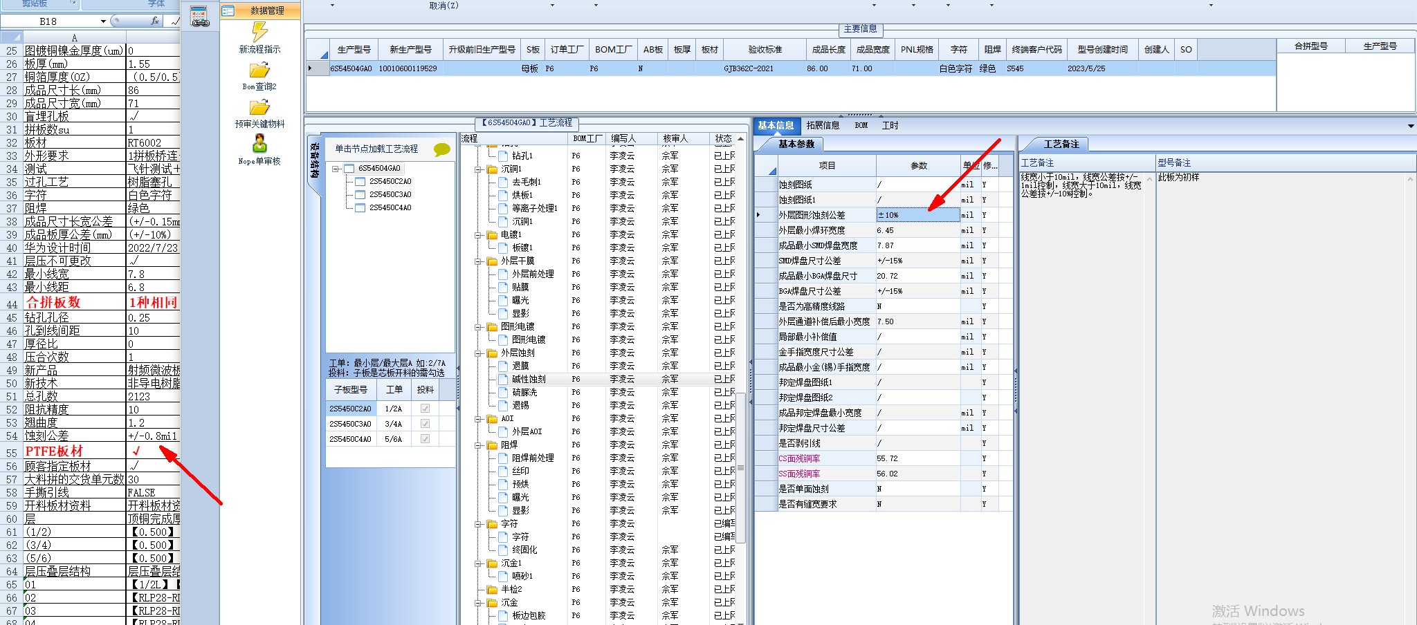
Task: Click the AOI folder icon
Action: pos(492,419)
